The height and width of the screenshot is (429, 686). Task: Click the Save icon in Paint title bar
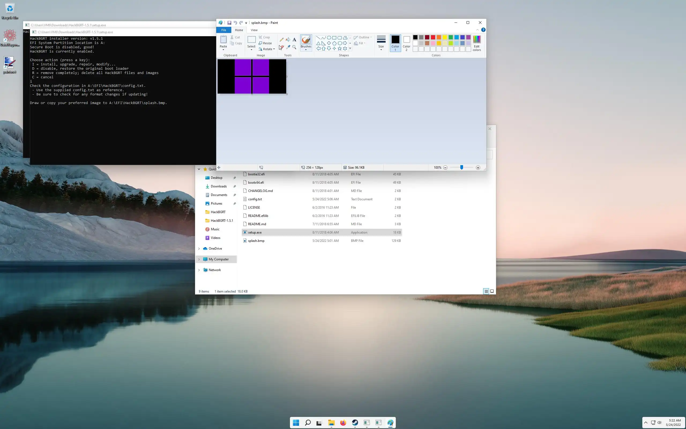pyautogui.click(x=229, y=23)
